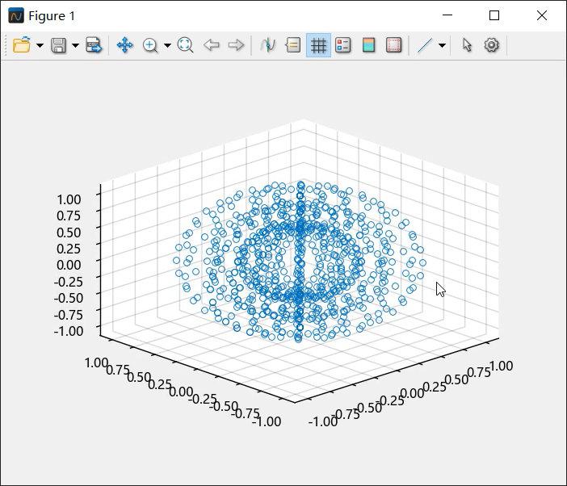Expand the zoom tool dropdown arrow
This screenshot has height=486, width=567.
(x=167, y=46)
